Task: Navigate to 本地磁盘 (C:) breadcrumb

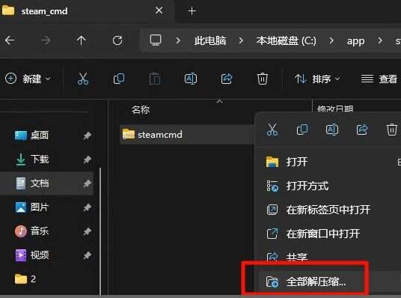Action: [287, 40]
